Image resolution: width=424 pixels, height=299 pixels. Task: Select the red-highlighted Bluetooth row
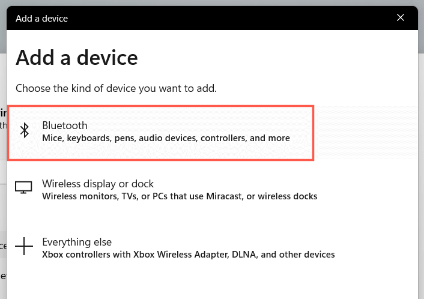(x=160, y=132)
